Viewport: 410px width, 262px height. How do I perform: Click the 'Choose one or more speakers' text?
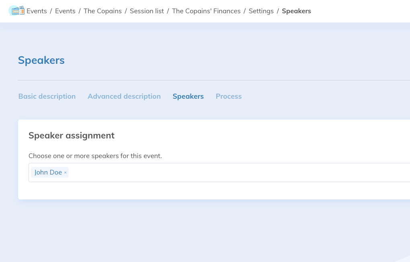pos(95,156)
